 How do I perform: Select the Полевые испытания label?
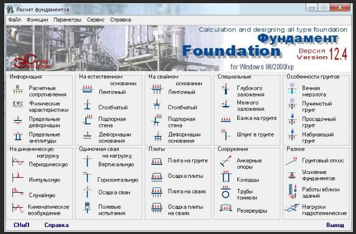click(112, 210)
